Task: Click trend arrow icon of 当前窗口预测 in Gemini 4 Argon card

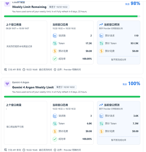Action: (101, 105)
